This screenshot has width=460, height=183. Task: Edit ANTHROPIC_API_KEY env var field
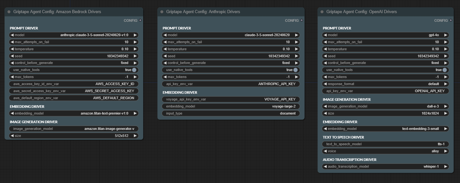(x=231, y=84)
